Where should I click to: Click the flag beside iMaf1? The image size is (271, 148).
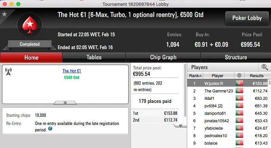coord(239,99)
